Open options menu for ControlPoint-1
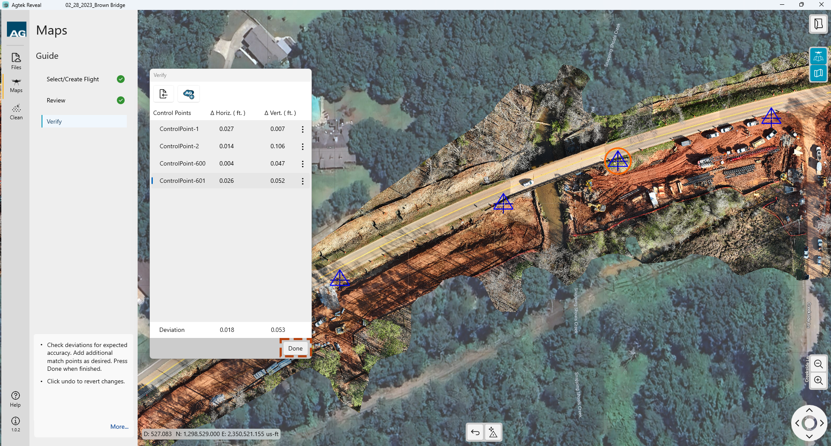Viewport: 831px width, 446px height. [303, 129]
